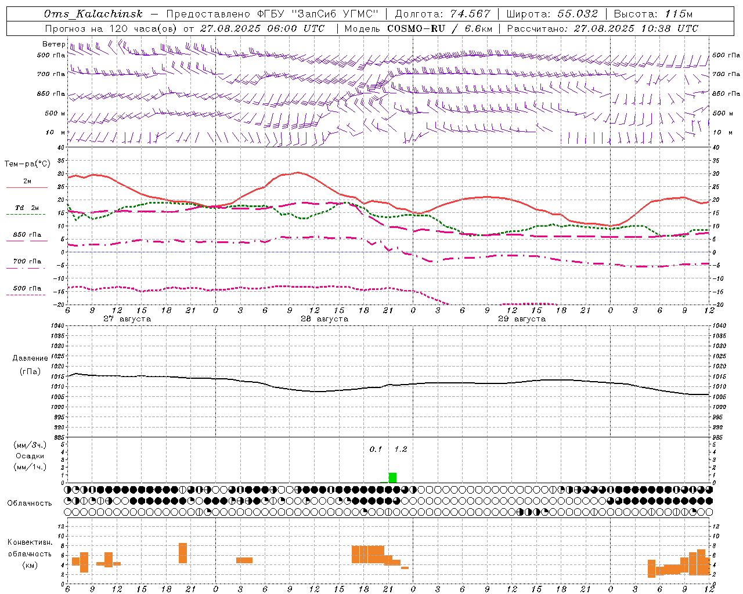This screenshot has height=594, width=743.
Task: Click the forecast header Прогноз на 120 часа(ов)
Action: pos(111,28)
